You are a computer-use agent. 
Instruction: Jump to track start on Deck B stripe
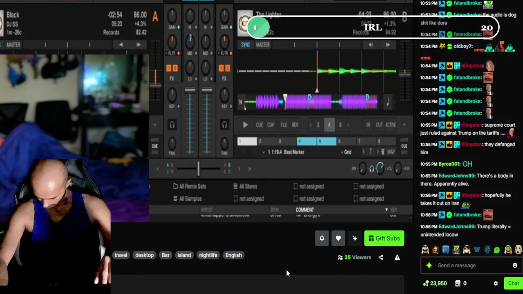tap(241, 102)
